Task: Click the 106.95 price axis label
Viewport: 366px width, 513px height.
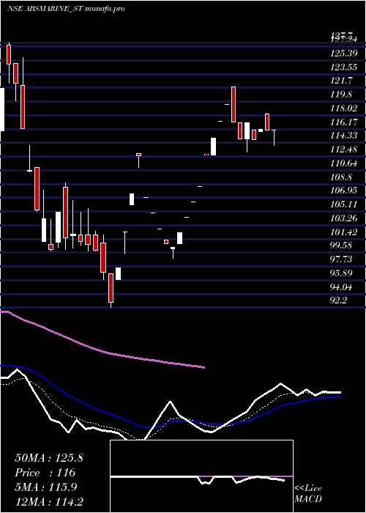Action: point(344,191)
